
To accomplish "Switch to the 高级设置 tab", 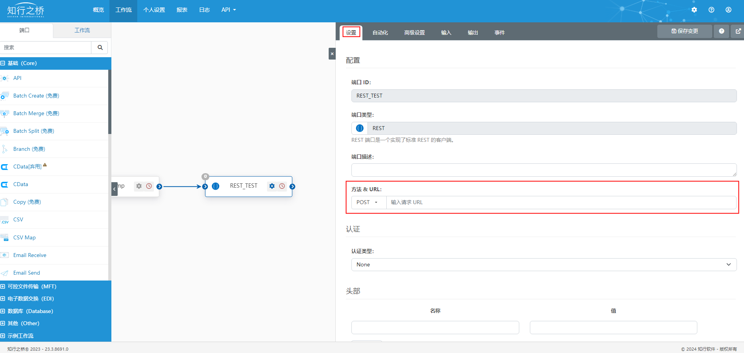I will pos(414,33).
